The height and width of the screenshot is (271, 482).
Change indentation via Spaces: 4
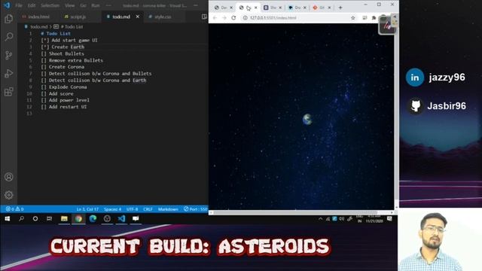tap(112, 209)
